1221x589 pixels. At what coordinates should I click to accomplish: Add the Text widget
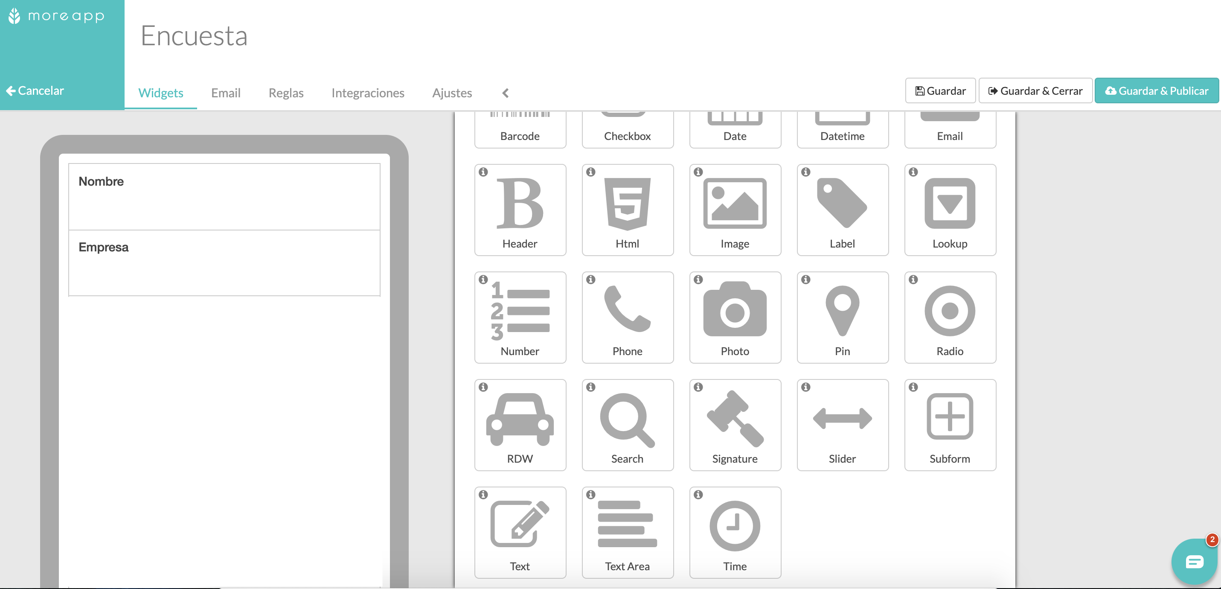click(x=520, y=533)
